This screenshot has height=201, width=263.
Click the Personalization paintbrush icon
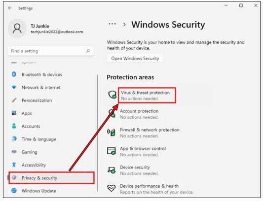pyautogui.click(x=14, y=100)
